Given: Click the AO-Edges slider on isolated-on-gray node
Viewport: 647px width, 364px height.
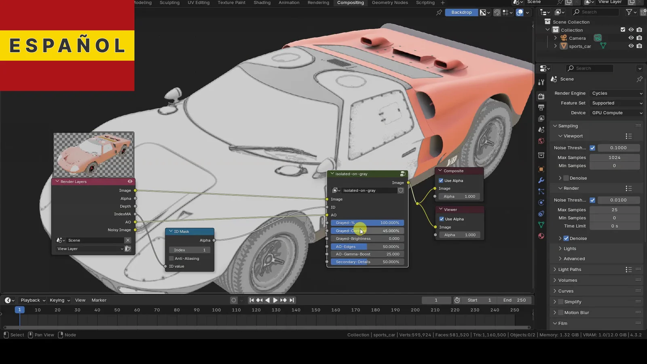Looking at the screenshot, I should coord(367,247).
